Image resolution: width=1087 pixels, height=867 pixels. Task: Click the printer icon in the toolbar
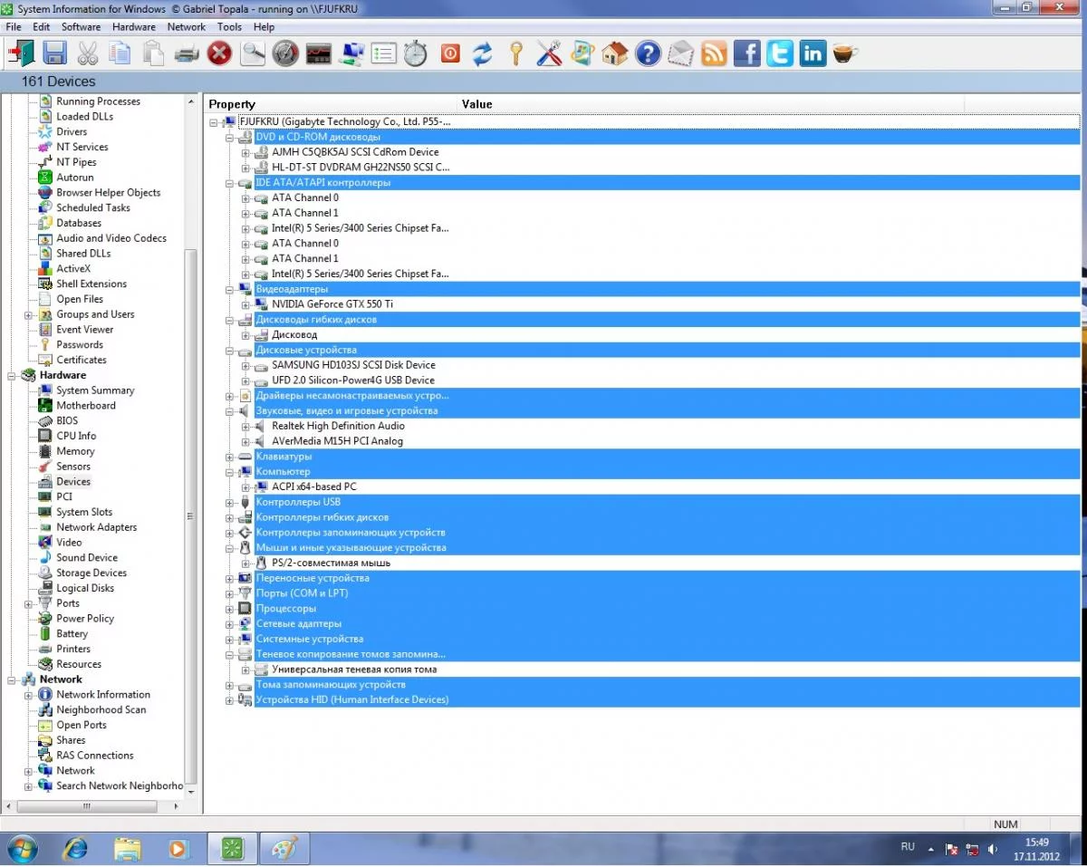[x=186, y=53]
